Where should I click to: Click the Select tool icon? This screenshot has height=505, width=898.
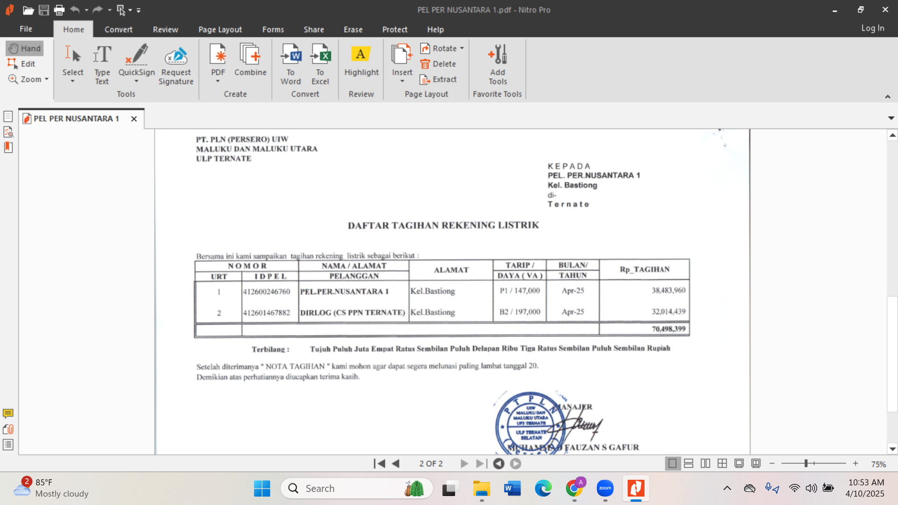point(72,55)
